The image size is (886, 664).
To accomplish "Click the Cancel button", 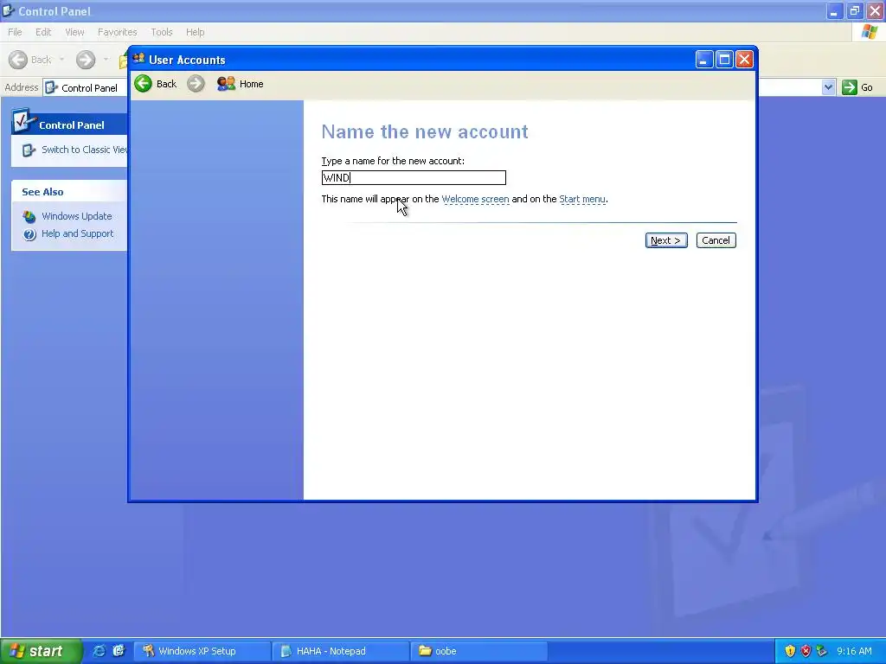I will click(x=716, y=240).
